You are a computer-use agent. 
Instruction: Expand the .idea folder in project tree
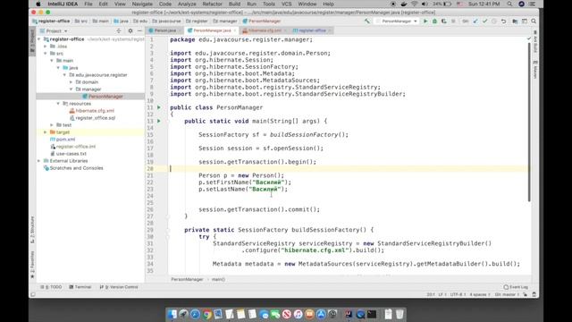pos(46,47)
